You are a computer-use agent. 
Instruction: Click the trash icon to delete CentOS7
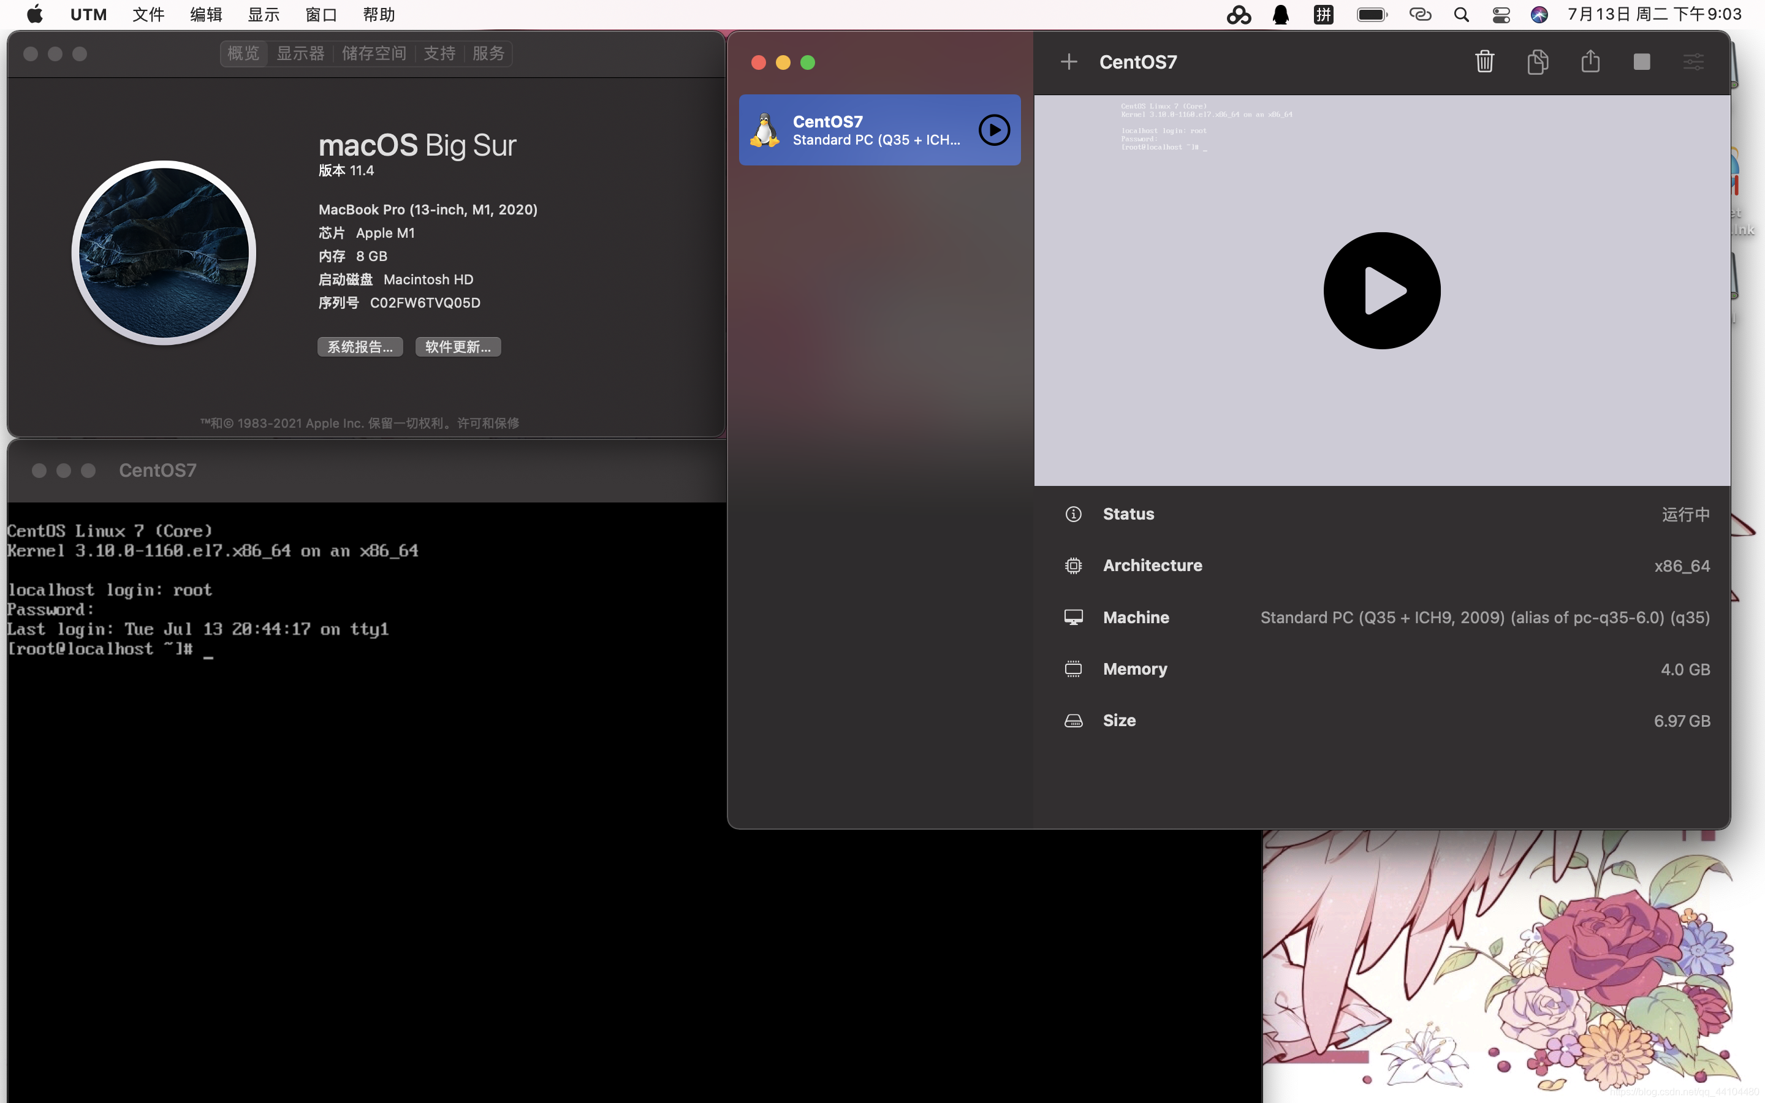click(1484, 62)
